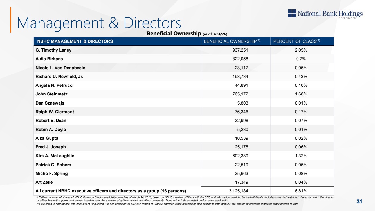Click the ownership value 76,346
This screenshot has width=375, height=211.
click(241, 112)
